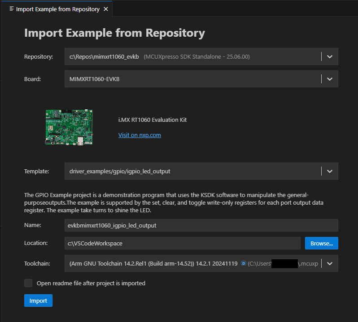Click the Repository path c:\Repos\mimxrt1060_evkb field

pyautogui.click(x=193, y=56)
